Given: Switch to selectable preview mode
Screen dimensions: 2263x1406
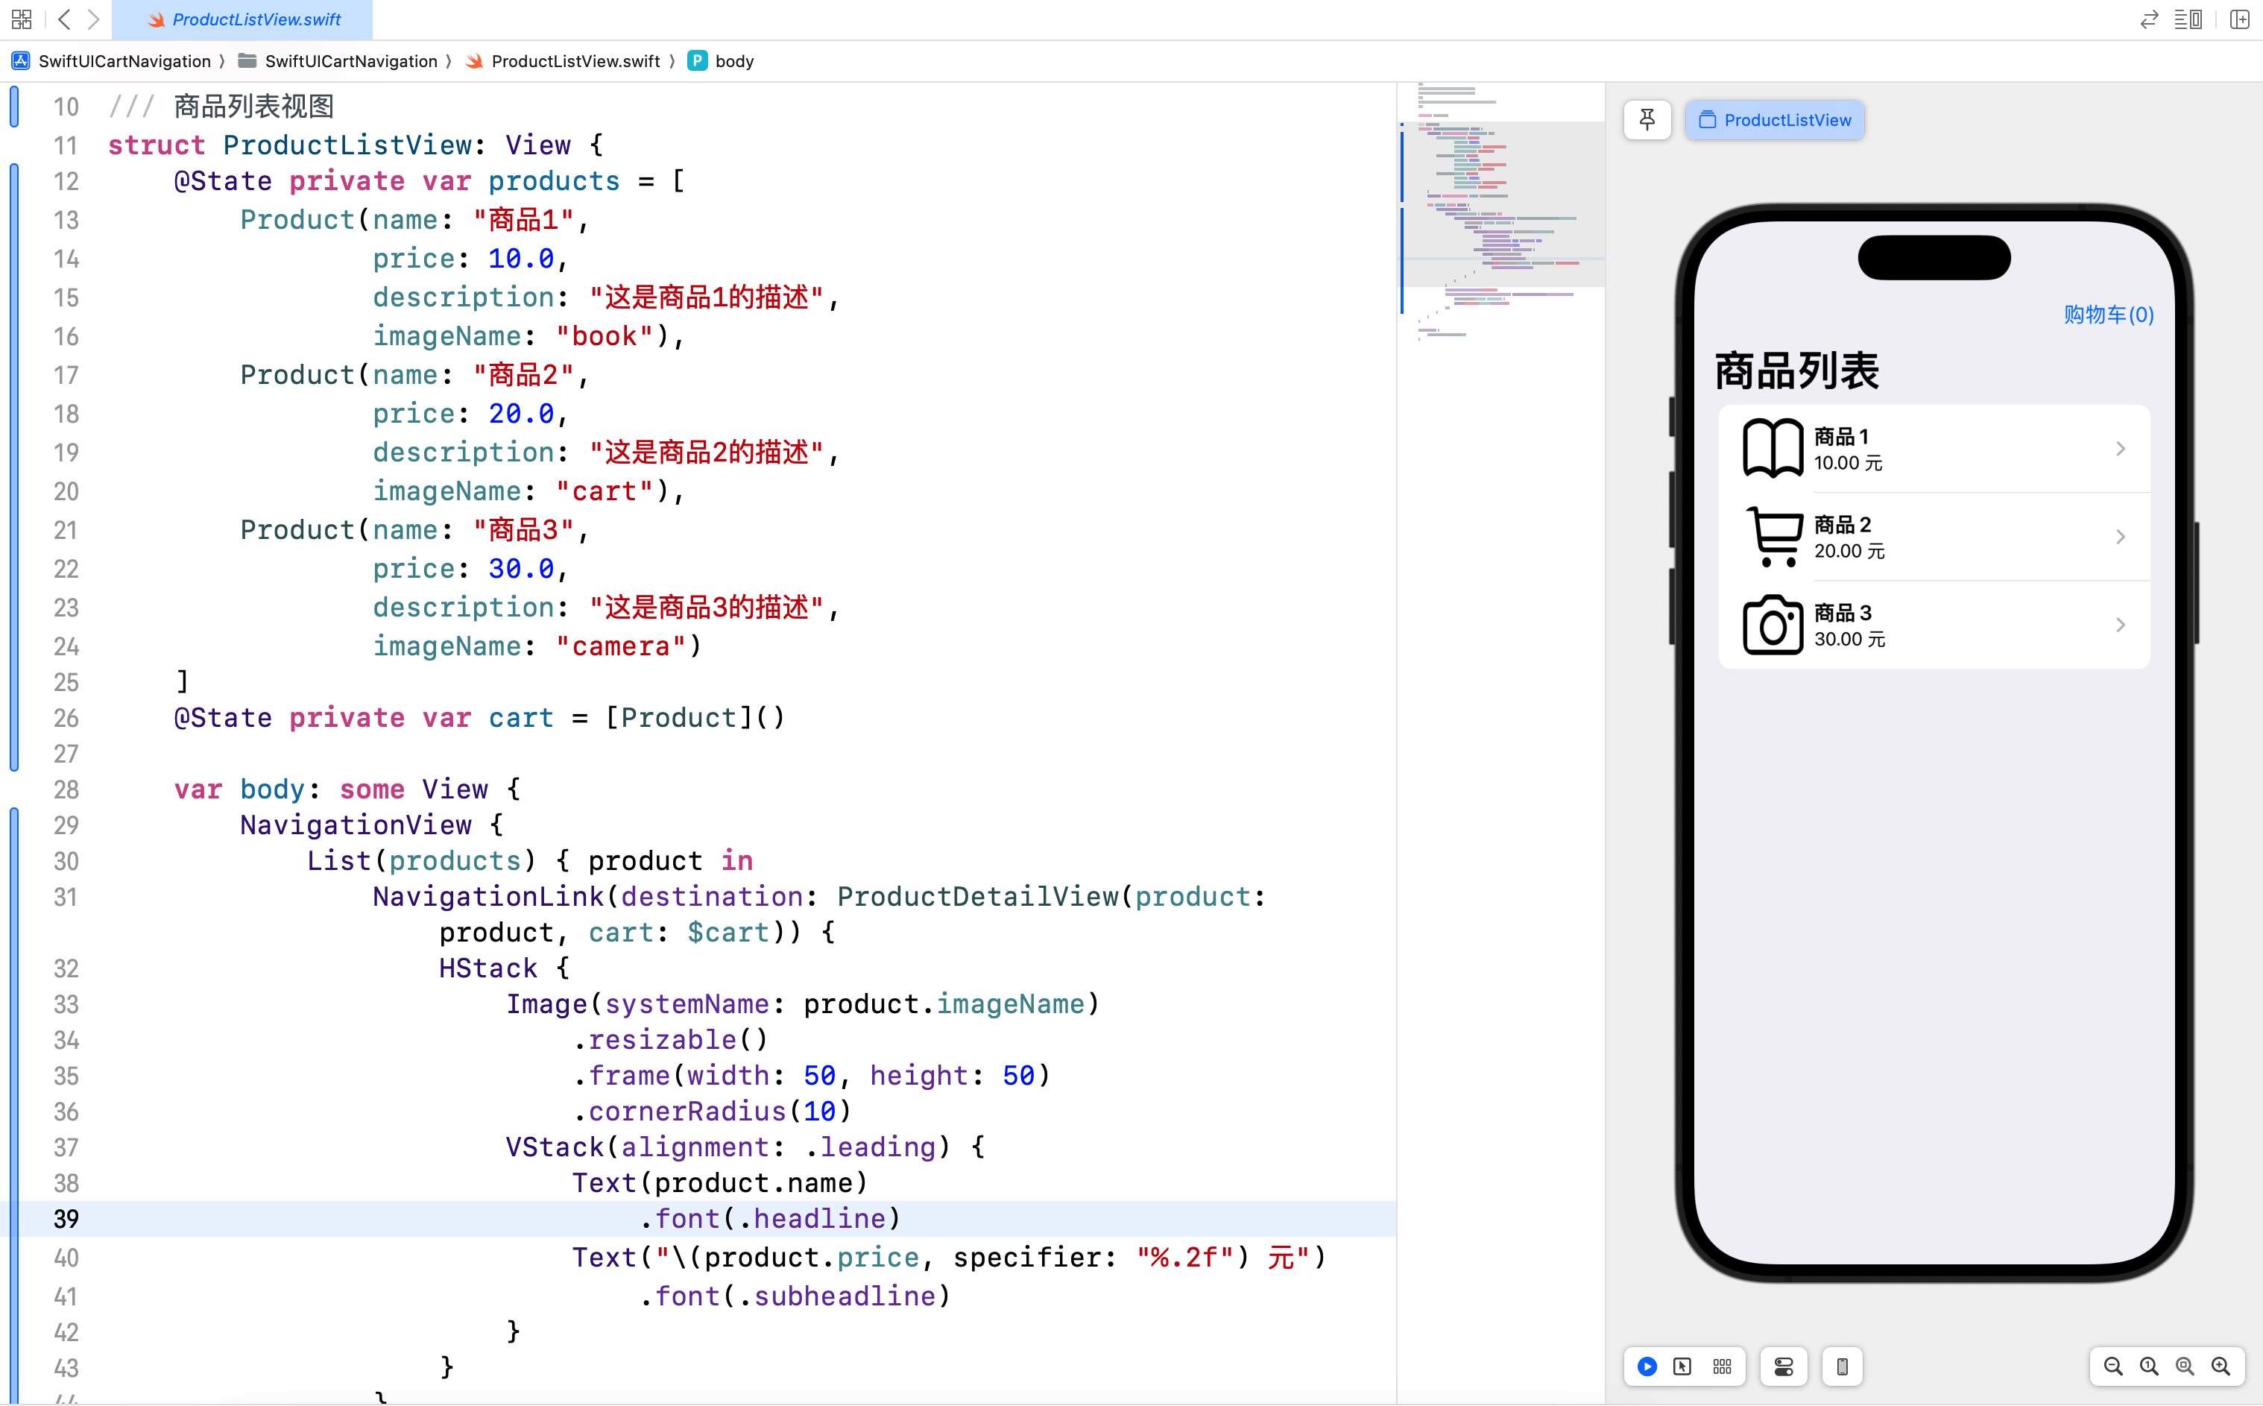Looking at the screenshot, I should [1683, 1367].
